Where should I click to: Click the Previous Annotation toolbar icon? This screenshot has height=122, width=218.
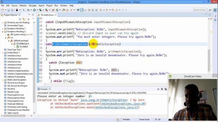tap(107, 10)
